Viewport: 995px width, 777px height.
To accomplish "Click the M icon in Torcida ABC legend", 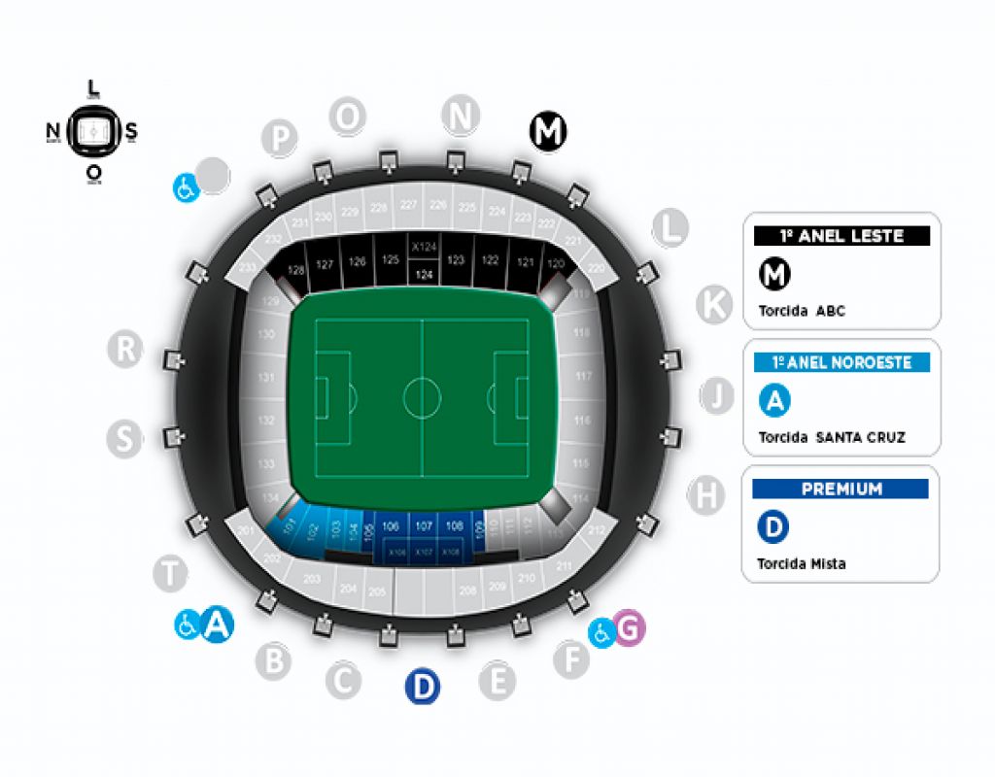I will click(x=774, y=274).
